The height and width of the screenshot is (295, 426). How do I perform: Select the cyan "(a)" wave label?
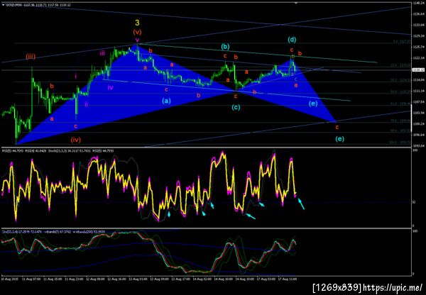point(167,101)
